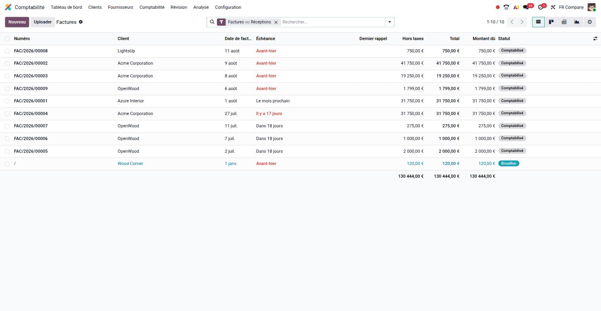
Task: Open invoice FAC/2026/00008
Action: coord(31,51)
